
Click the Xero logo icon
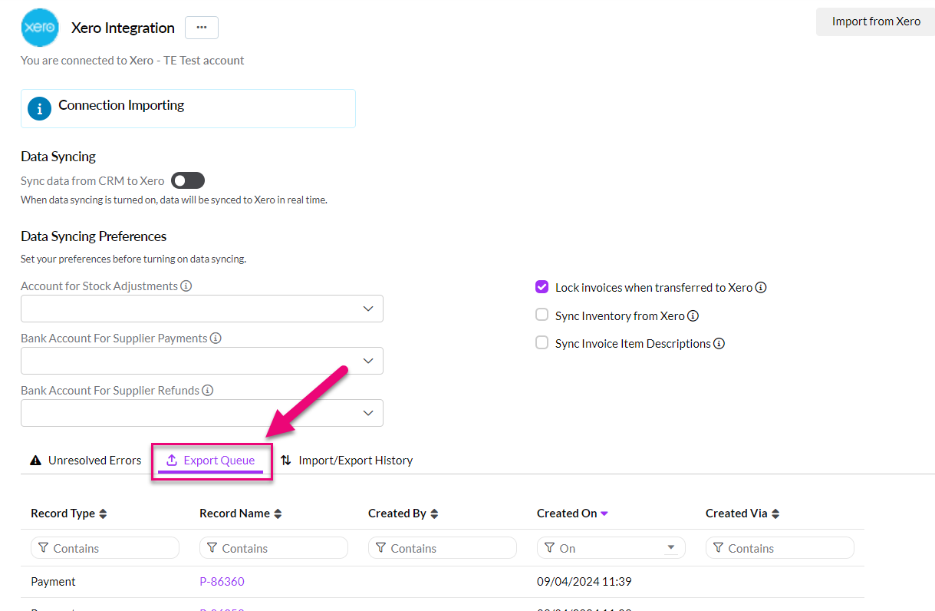click(39, 28)
